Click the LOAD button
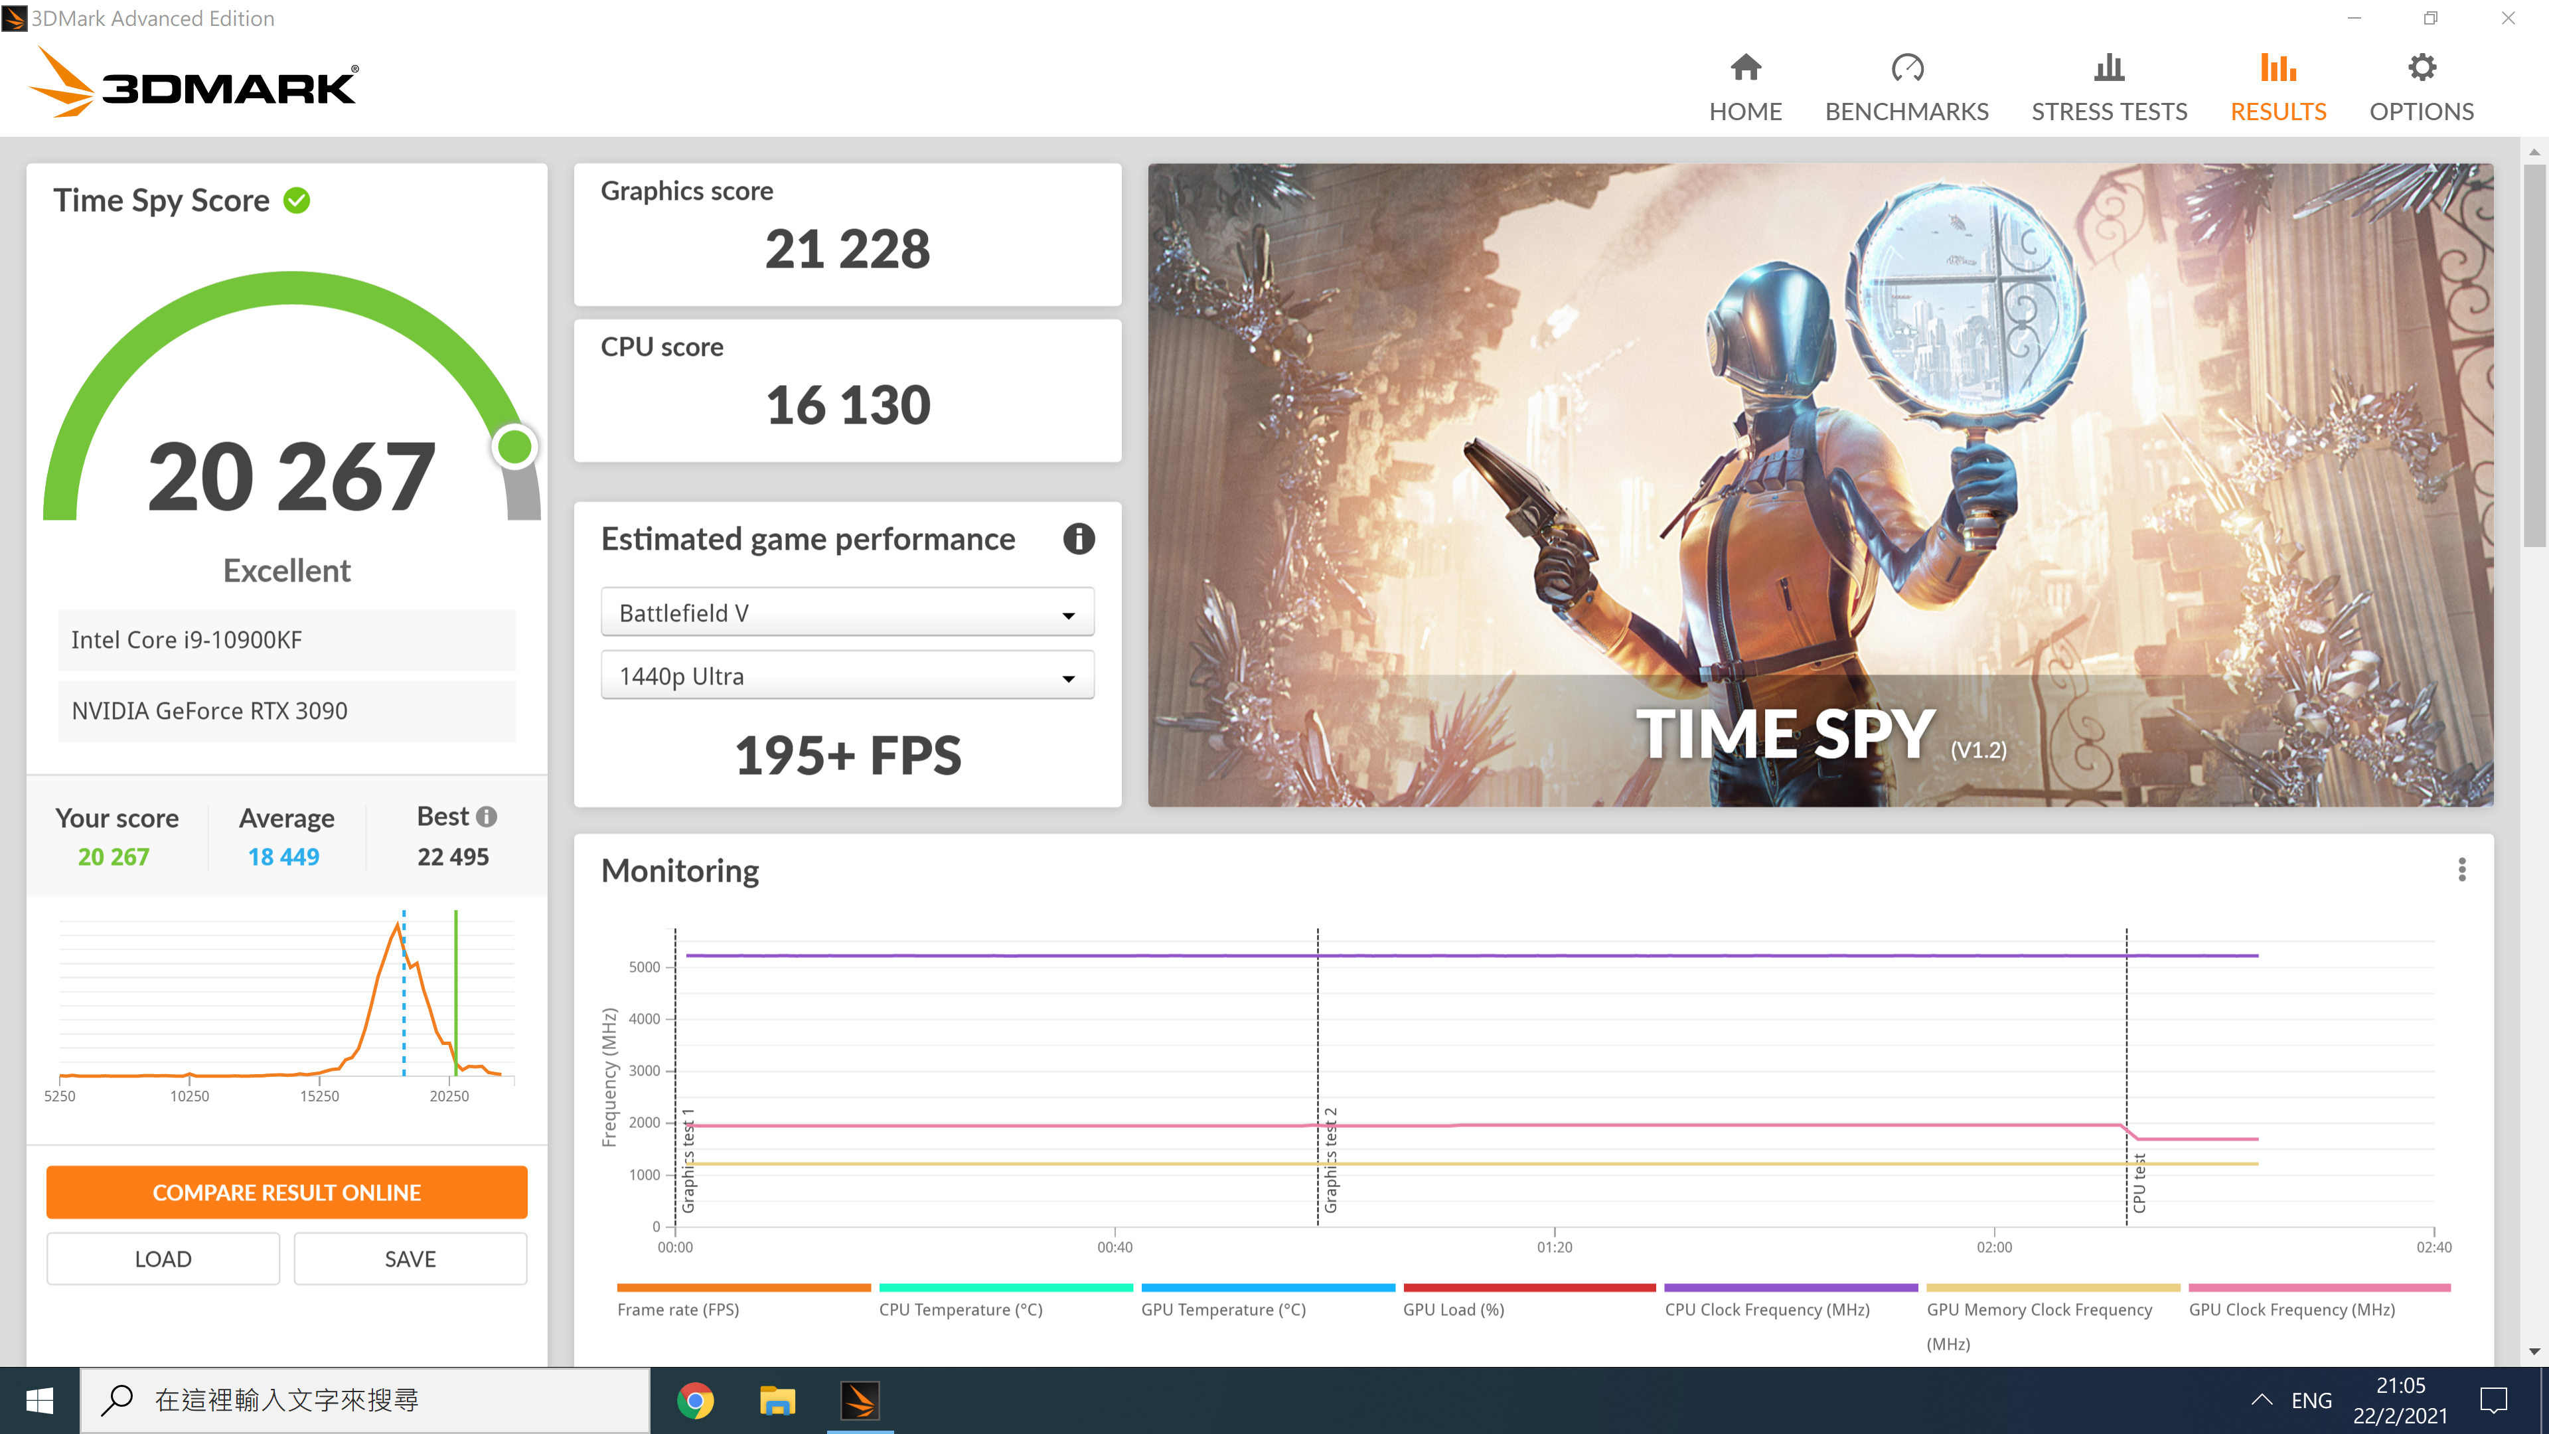The height and width of the screenshot is (1434, 2549). [163, 1259]
